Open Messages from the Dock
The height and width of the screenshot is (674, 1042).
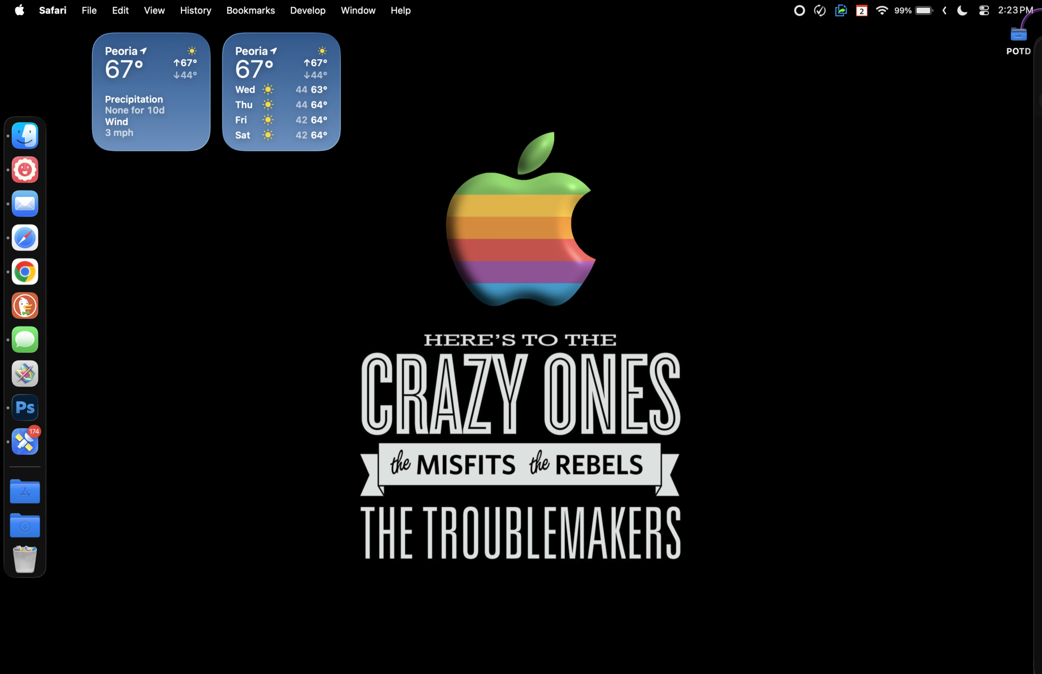tap(24, 340)
